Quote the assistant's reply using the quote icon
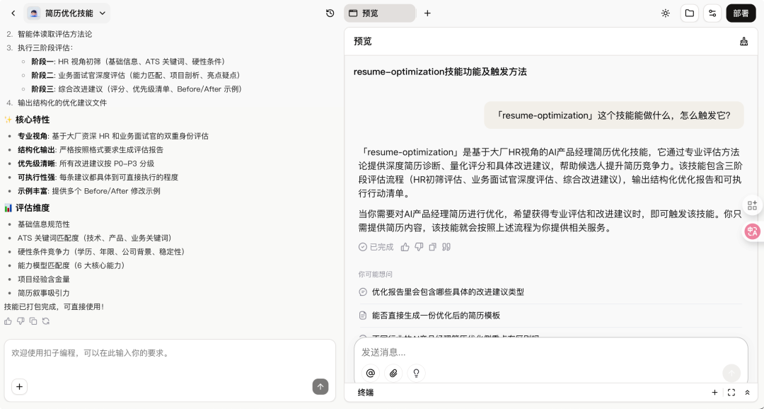 pyautogui.click(x=446, y=246)
